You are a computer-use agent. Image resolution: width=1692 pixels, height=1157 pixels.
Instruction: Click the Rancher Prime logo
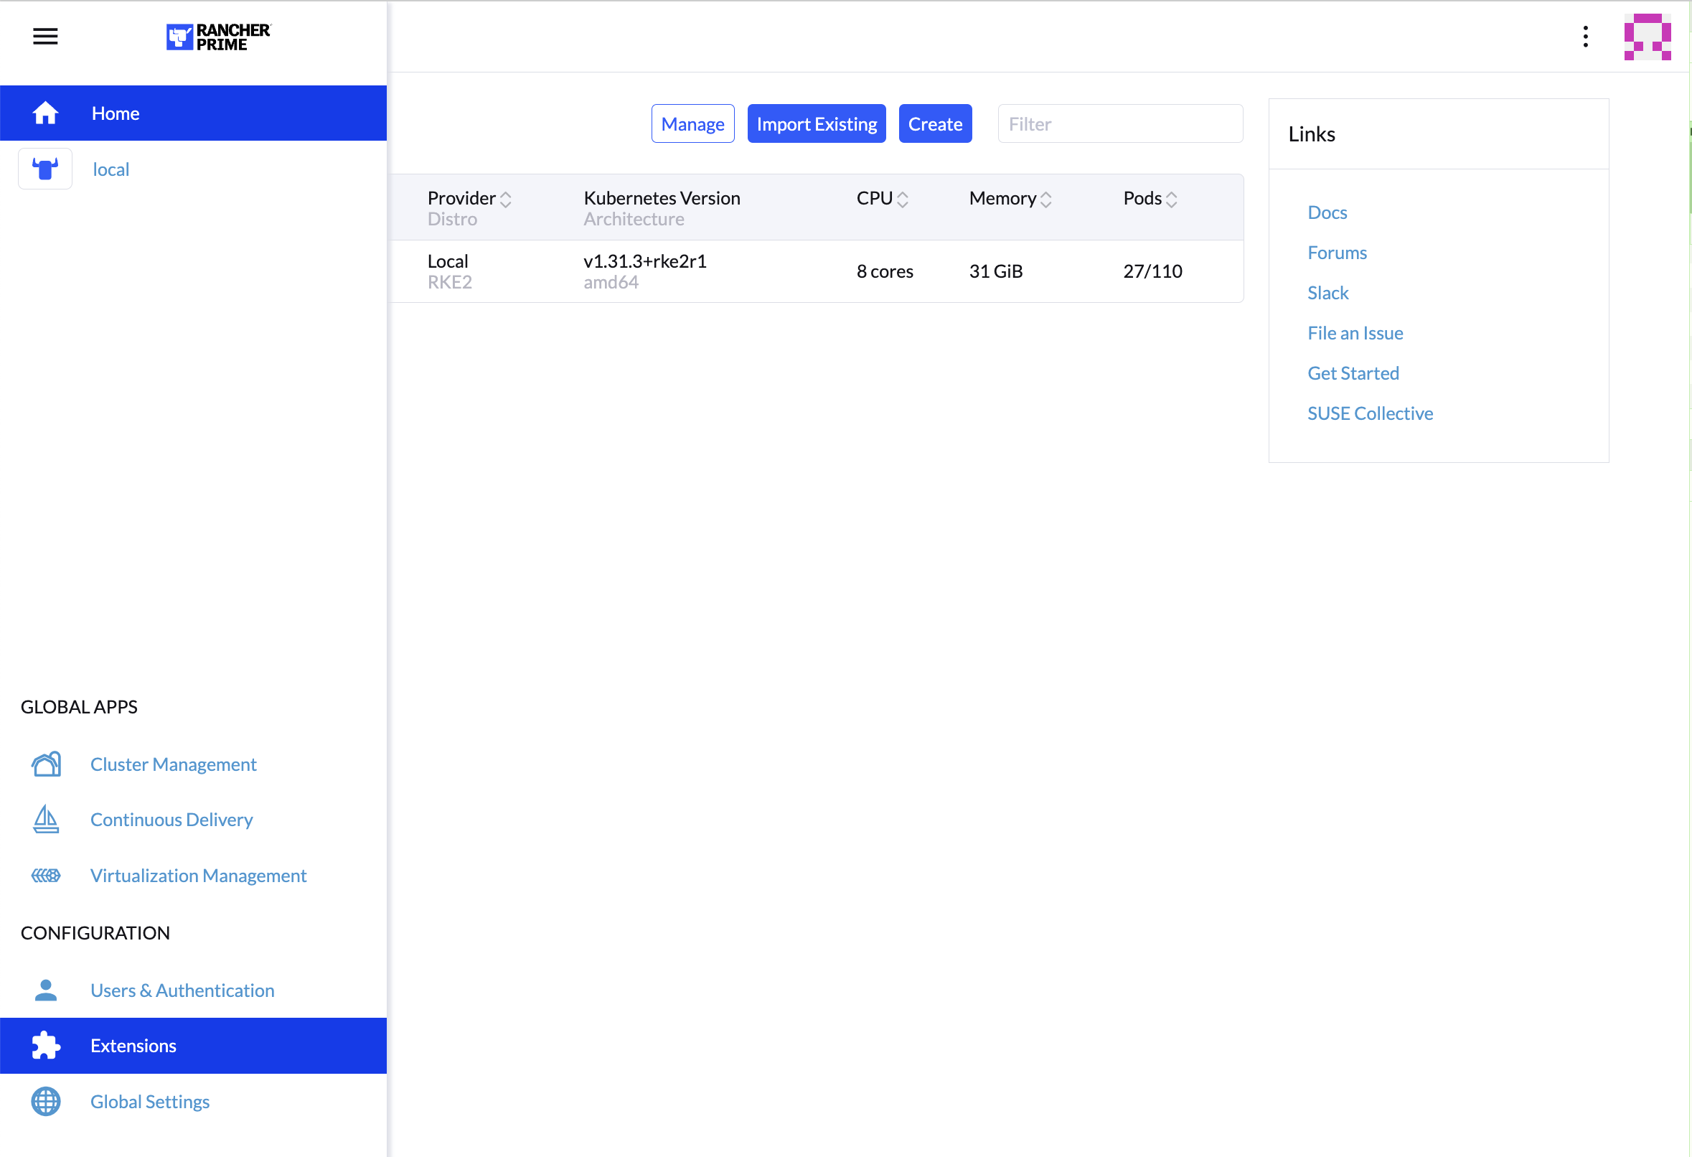click(217, 37)
